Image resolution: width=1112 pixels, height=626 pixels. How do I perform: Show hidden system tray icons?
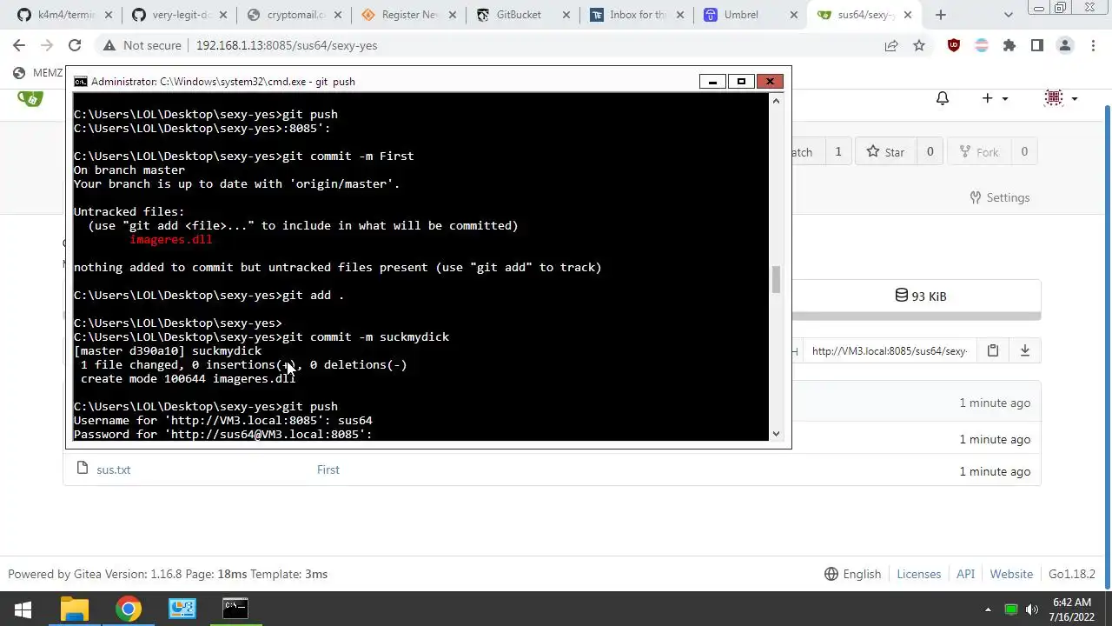pyautogui.click(x=988, y=609)
